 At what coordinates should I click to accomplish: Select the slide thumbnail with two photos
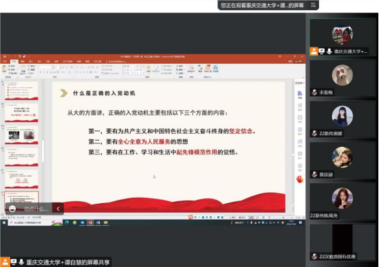click(x=21, y=135)
